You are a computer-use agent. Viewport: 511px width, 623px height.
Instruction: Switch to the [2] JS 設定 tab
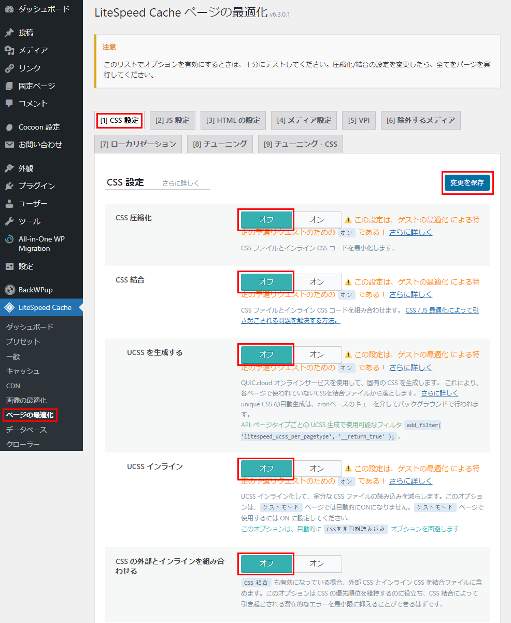pyautogui.click(x=173, y=120)
